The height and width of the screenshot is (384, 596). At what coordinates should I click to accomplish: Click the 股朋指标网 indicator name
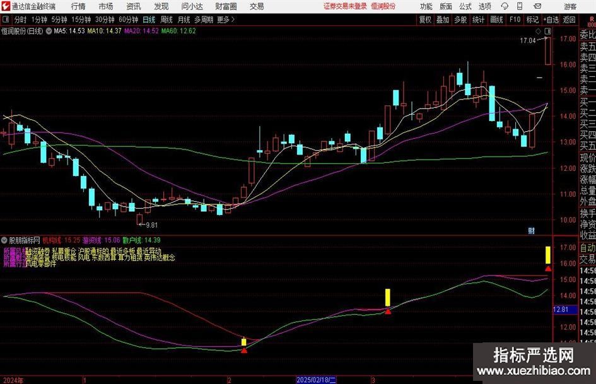[25, 240]
